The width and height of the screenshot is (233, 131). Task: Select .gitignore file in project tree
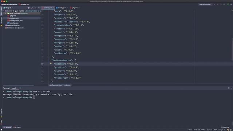(13, 16)
